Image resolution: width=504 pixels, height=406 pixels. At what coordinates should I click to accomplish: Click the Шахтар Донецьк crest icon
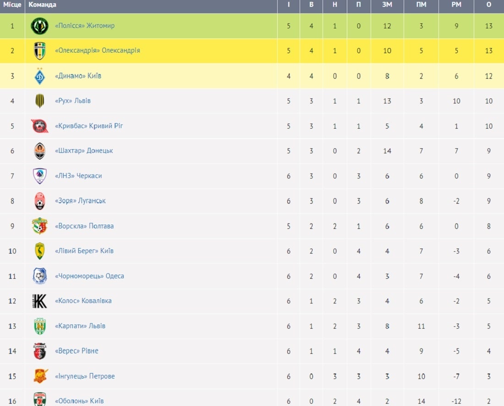(x=39, y=151)
